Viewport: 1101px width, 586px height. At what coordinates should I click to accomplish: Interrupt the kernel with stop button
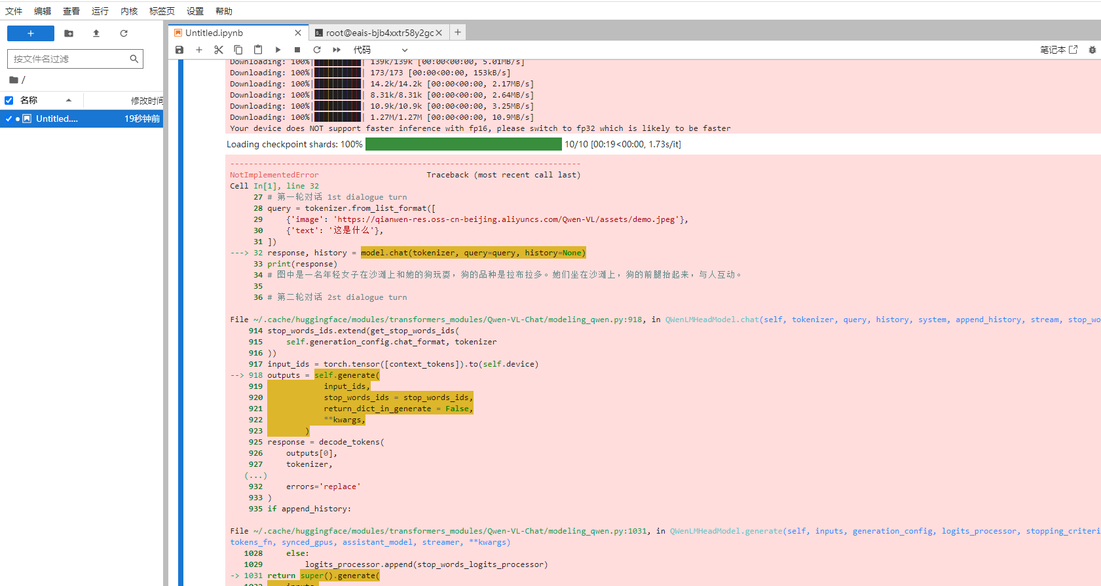click(297, 50)
